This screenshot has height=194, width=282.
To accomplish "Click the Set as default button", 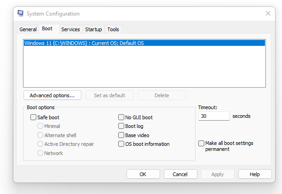I will [109, 95].
